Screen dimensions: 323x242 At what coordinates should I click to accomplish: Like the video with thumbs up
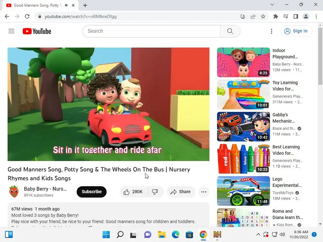pos(133,192)
